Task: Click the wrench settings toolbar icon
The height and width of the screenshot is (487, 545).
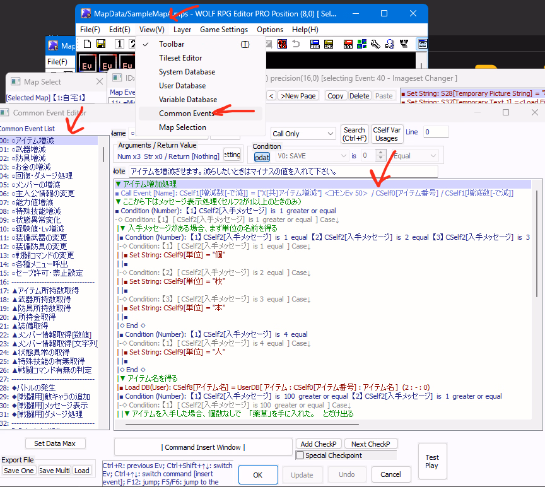Action: 375,44
